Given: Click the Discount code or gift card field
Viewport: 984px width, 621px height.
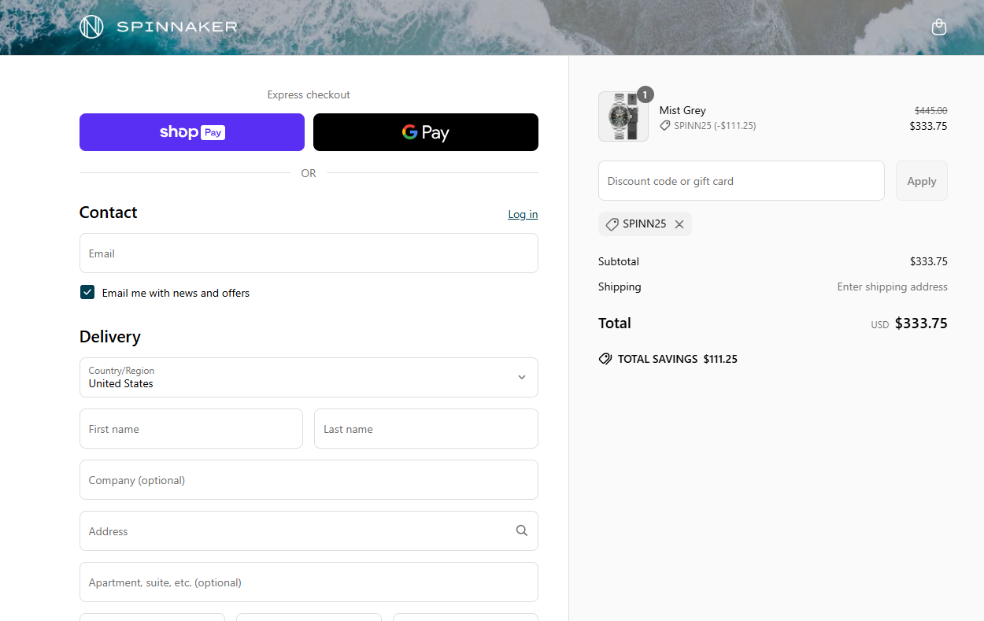Looking at the screenshot, I should (741, 180).
